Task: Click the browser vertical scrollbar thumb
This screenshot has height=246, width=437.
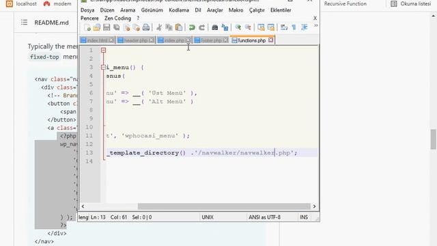Action: [x=434, y=139]
